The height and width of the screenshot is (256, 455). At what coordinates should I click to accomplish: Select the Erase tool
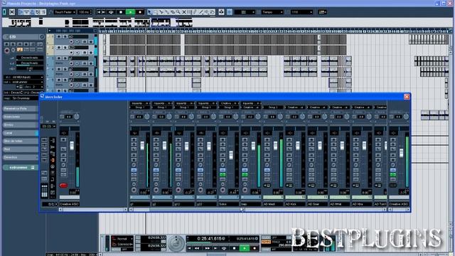[173, 12]
